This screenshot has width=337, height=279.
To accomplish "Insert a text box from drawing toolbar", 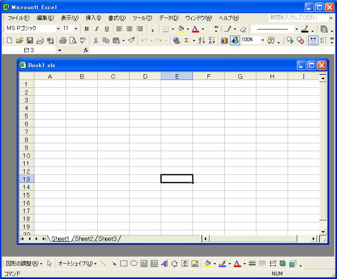I will click(144, 263).
